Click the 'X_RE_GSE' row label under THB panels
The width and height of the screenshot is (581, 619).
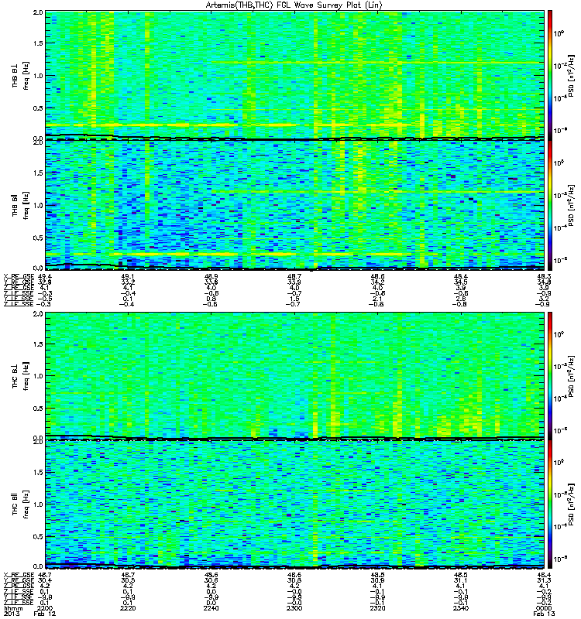(x=19, y=276)
